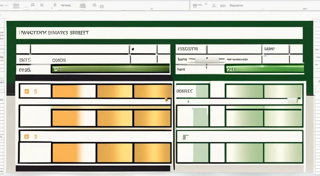
Task: Click the small dot marker in the top-left header cell
Action: coord(132,49)
